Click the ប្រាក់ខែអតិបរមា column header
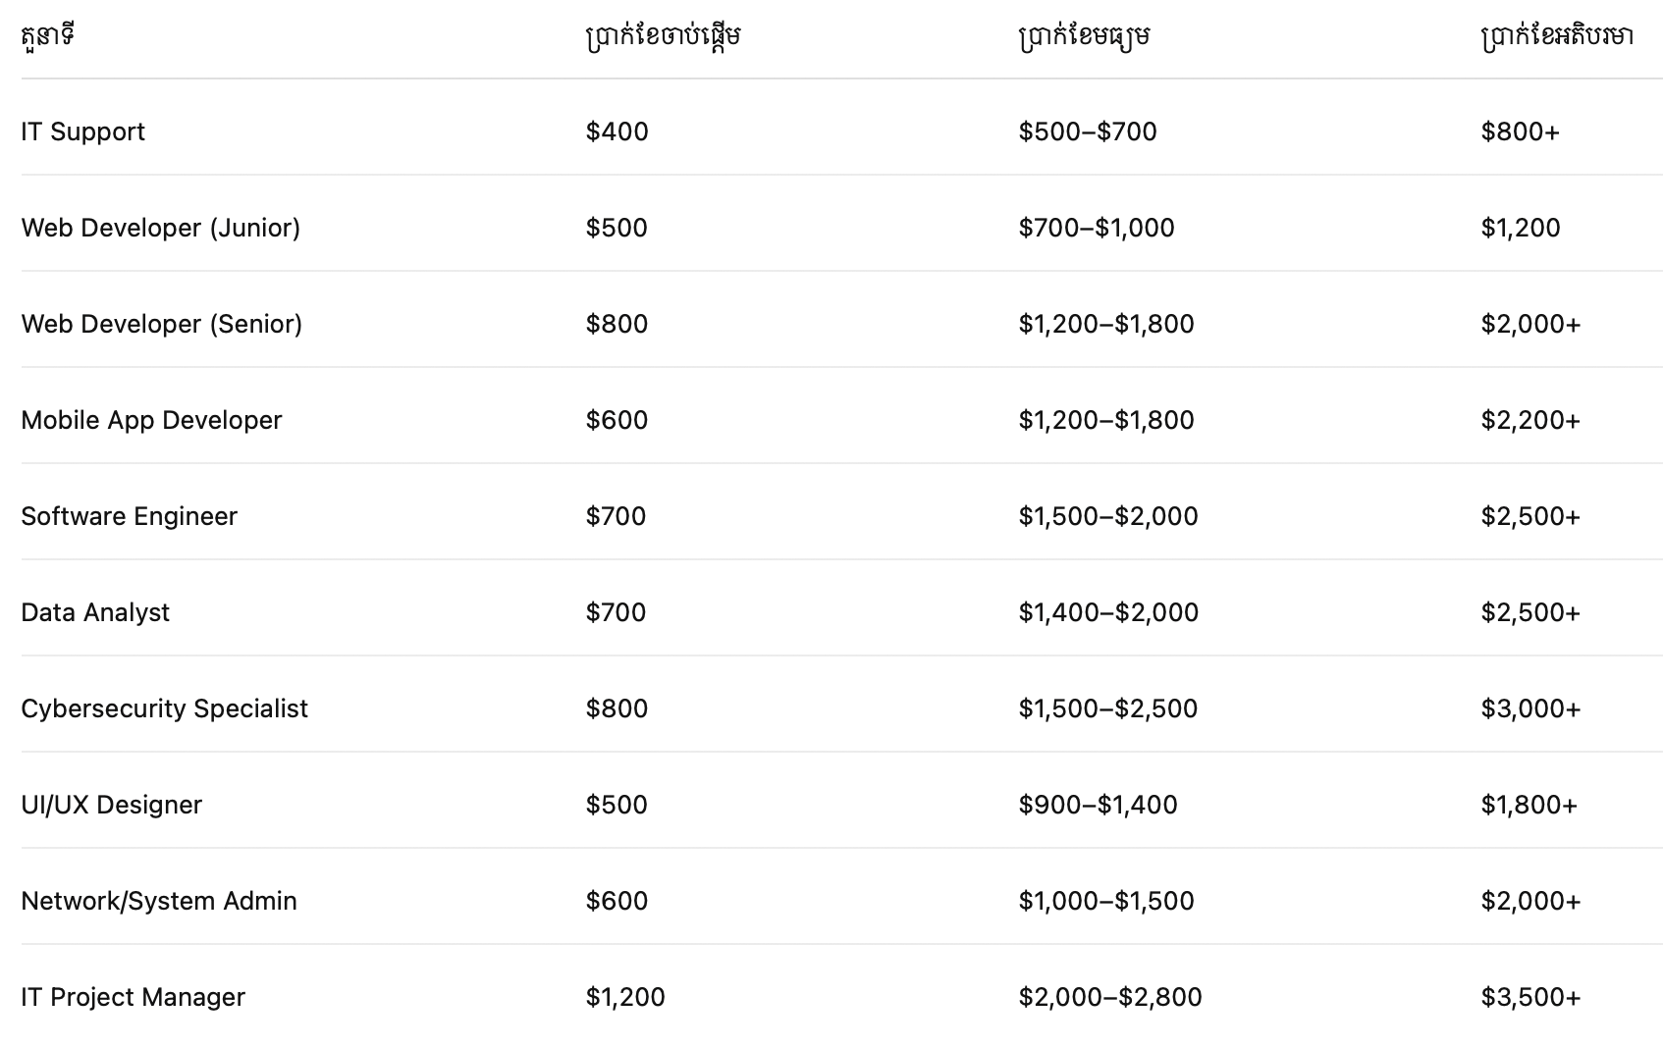1663x1048 pixels. pos(1557,37)
